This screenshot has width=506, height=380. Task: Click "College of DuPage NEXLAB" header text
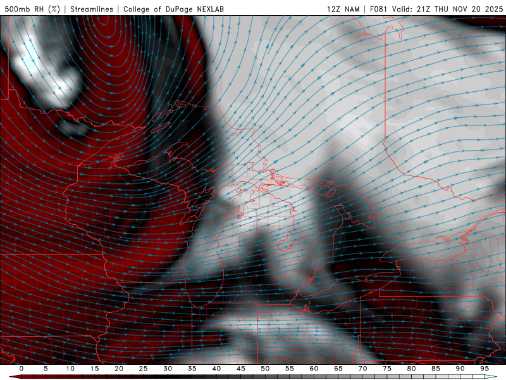coord(173,9)
